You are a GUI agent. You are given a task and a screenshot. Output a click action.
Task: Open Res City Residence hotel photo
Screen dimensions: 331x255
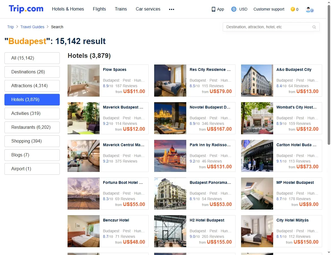click(x=170, y=81)
